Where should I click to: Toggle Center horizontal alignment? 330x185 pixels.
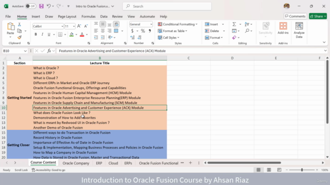[103, 31]
